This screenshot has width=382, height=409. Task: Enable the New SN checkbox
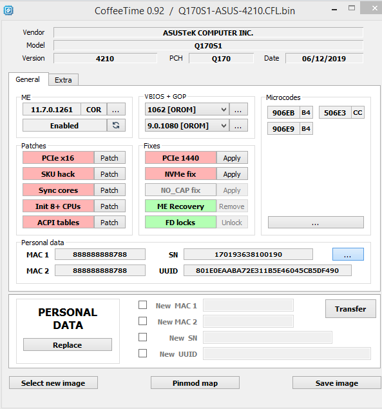pos(143,337)
